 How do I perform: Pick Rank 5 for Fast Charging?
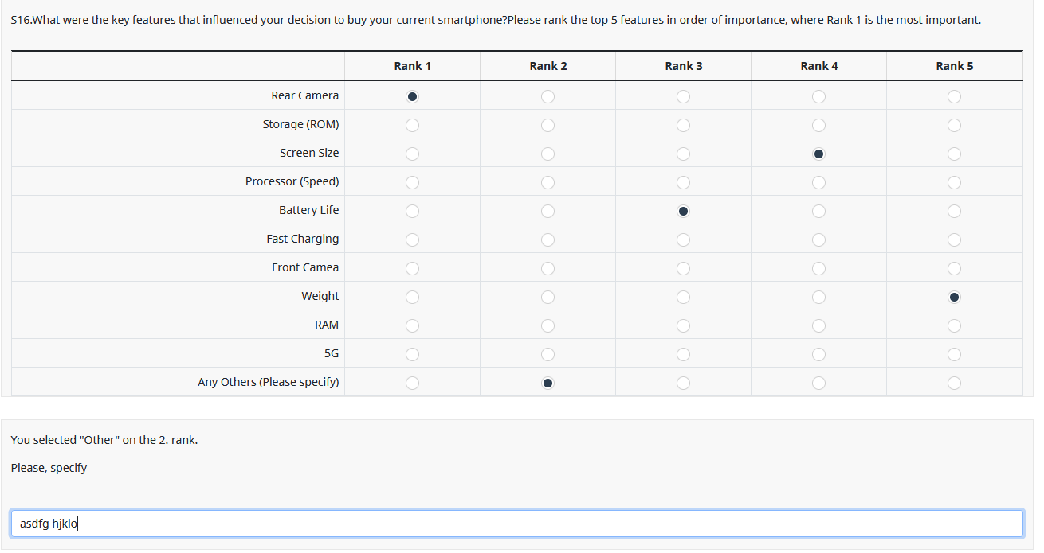(954, 240)
